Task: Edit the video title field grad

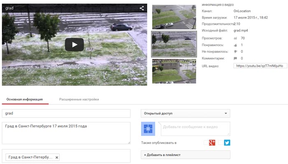Action: (x=66, y=113)
